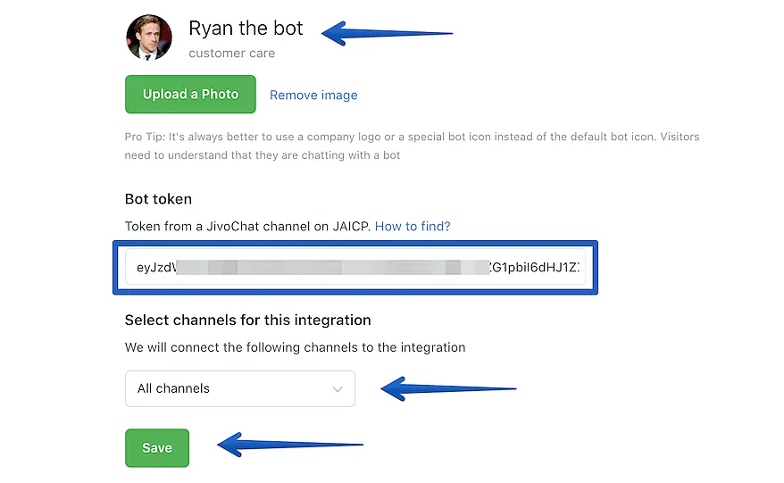Image resolution: width=784 pixels, height=483 pixels.
Task: Click the 'Ryan the bot' name title
Action: click(246, 29)
